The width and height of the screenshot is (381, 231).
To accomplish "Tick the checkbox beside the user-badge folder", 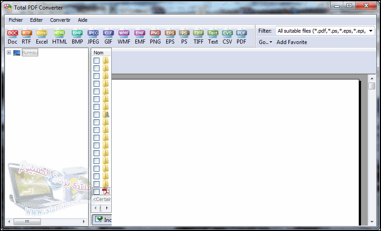I will coord(96,114).
